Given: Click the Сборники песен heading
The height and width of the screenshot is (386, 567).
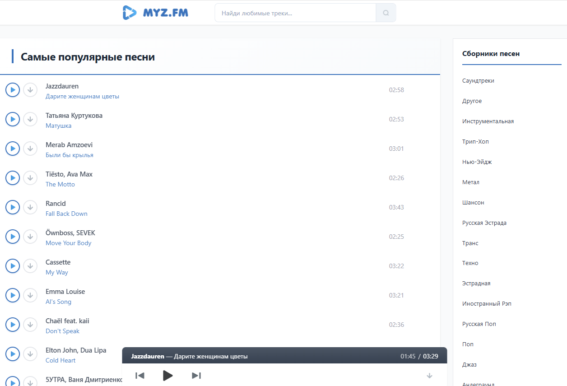Looking at the screenshot, I should tap(491, 54).
